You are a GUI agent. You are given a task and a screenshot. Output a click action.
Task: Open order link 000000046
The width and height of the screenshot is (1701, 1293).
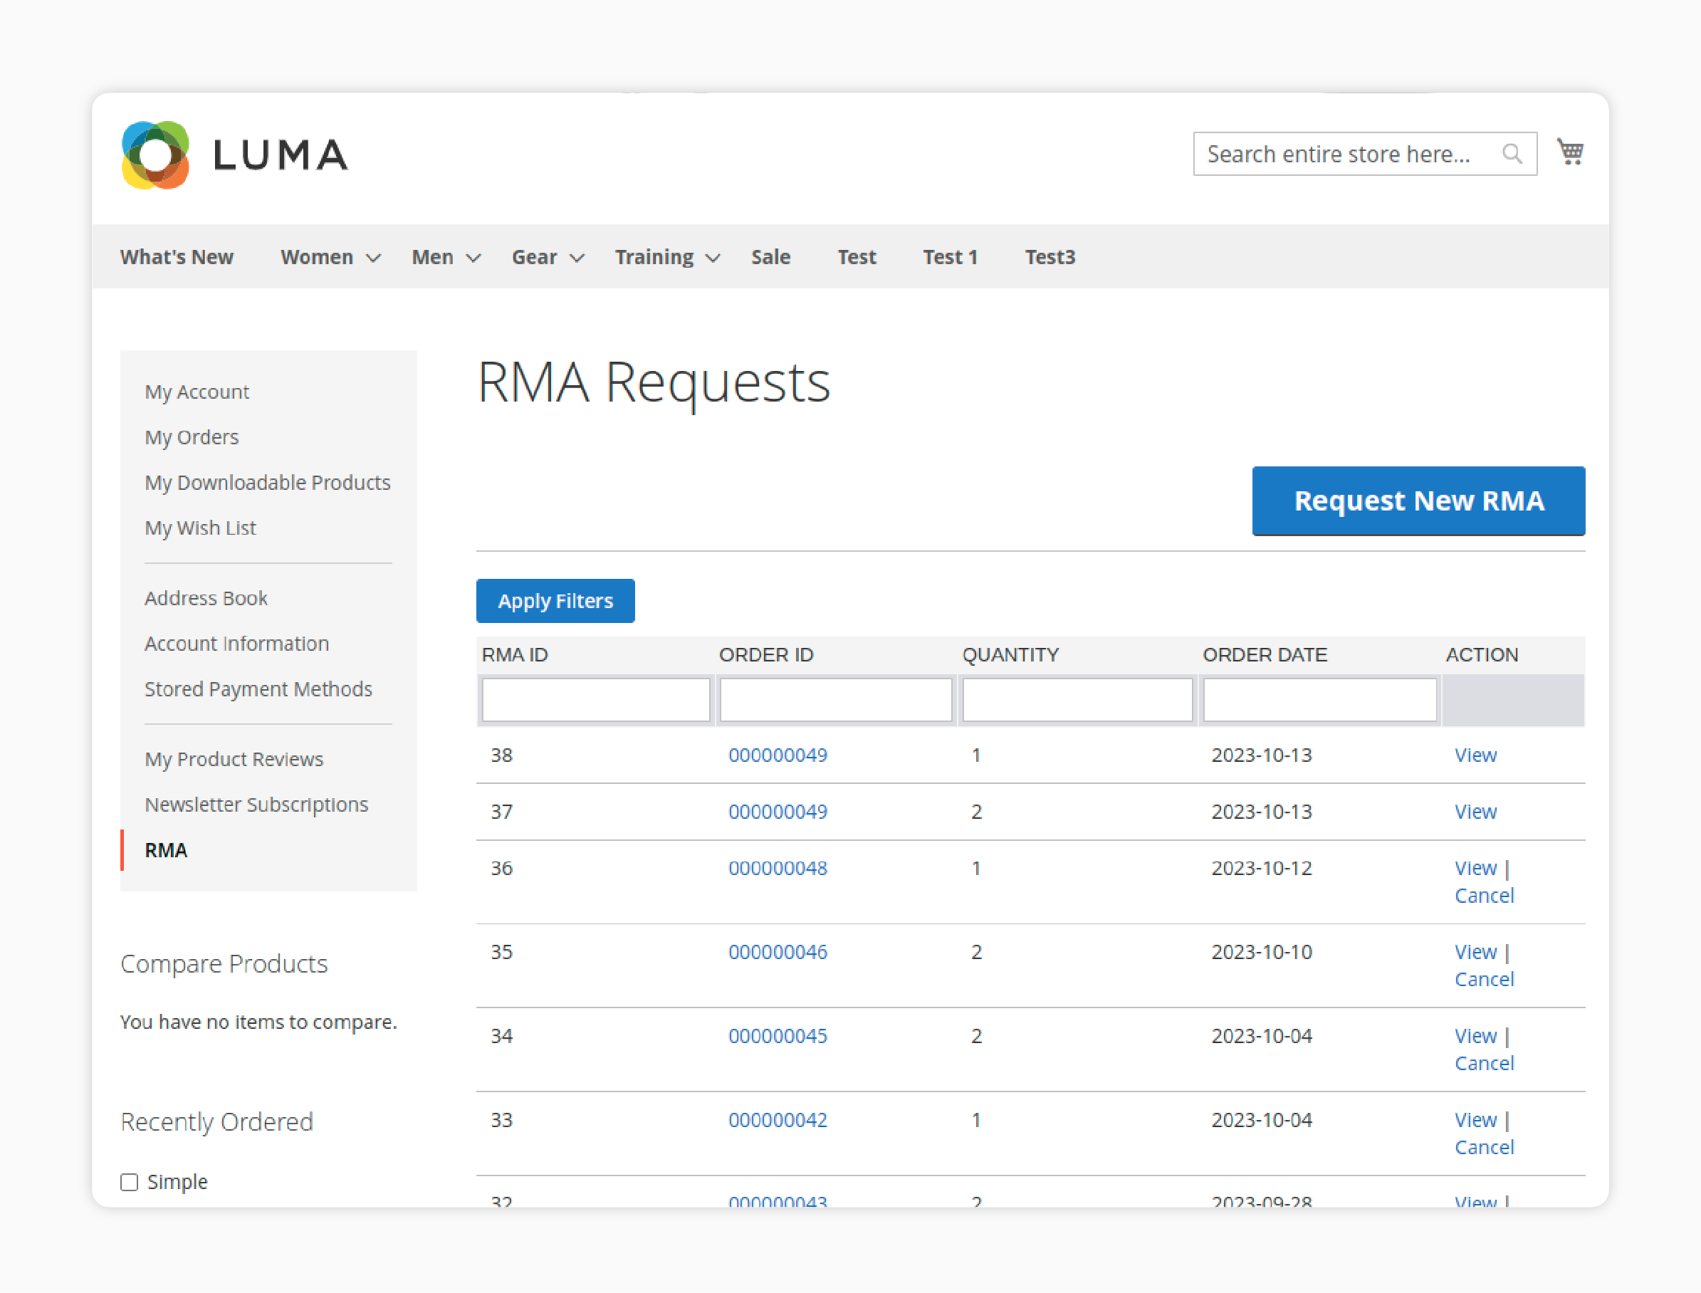tap(778, 952)
